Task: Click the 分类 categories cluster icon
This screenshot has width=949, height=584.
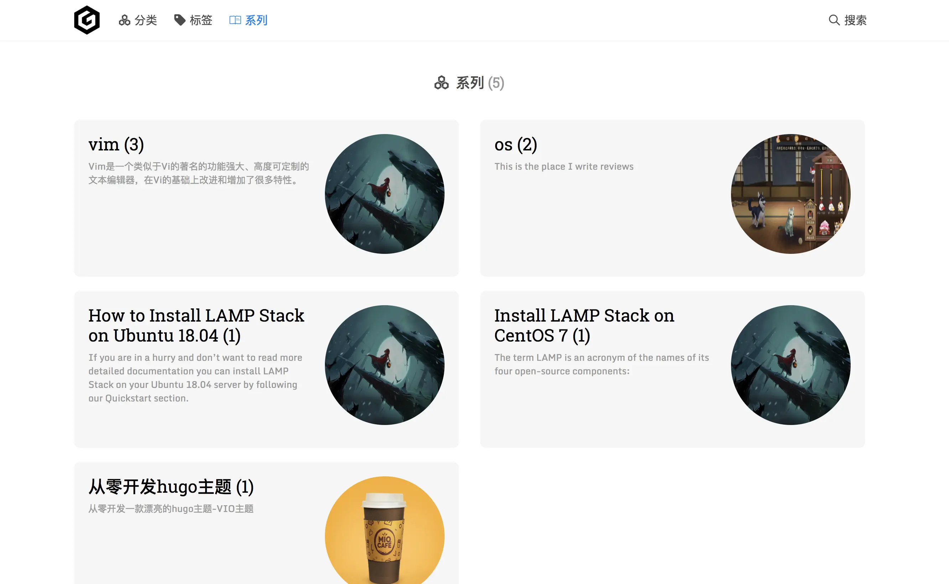Action: [x=124, y=20]
